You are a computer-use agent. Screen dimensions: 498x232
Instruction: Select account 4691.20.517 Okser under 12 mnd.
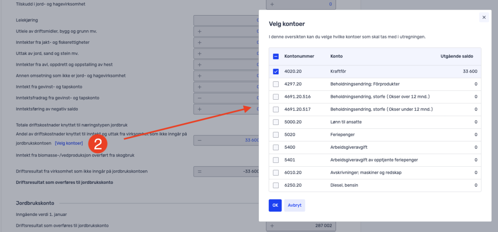tap(276, 109)
